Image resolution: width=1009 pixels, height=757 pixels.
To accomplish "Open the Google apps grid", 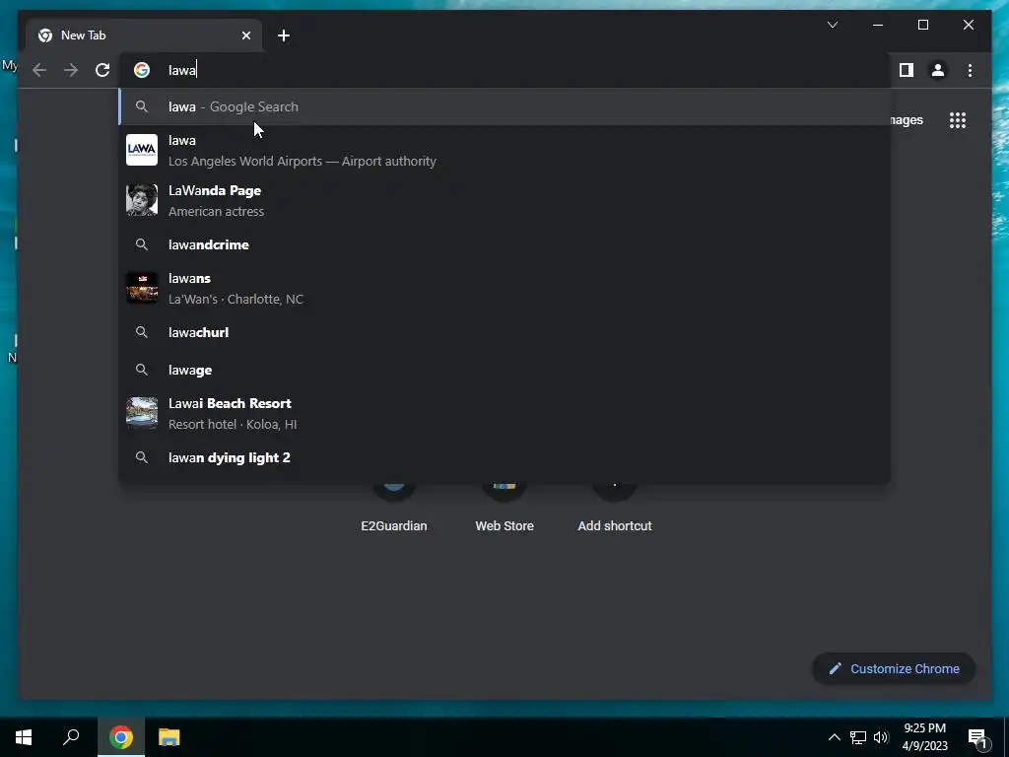I will [x=958, y=120].
